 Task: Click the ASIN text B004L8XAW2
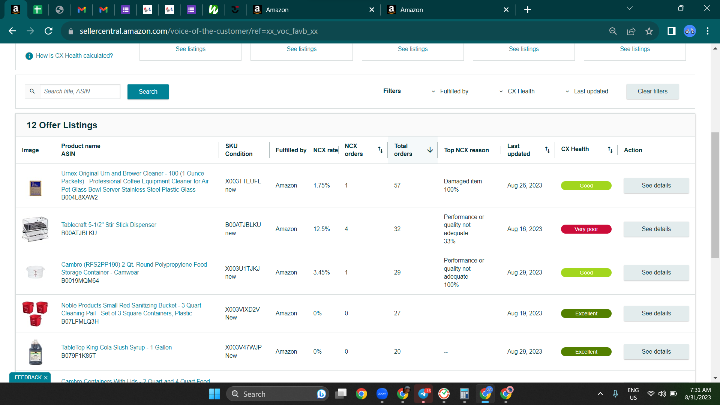click(79, 198)
